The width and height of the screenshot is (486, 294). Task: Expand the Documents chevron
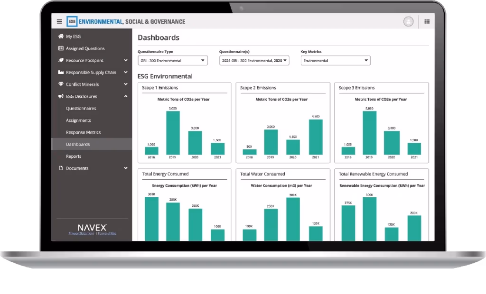pyautogui.click(x=125, y=168)
